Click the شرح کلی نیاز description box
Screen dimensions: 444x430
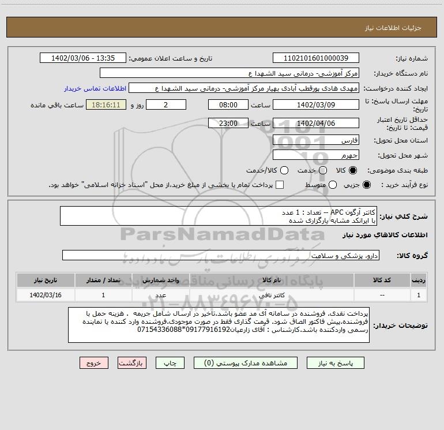219,216
